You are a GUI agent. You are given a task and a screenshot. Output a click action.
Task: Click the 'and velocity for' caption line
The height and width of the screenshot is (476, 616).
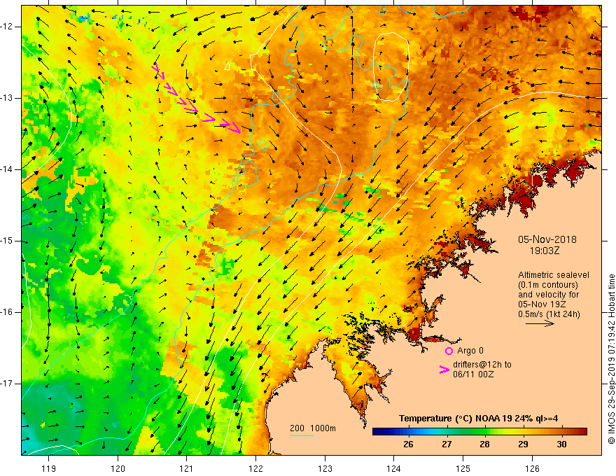[548, 295]
